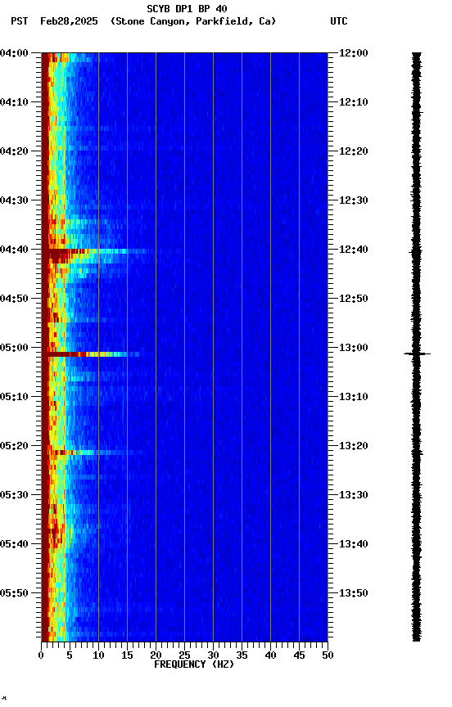The height and width of the screenshot is (707, 452).
Task: Click the UTC time label '13:10'
Action: [353, 397]
